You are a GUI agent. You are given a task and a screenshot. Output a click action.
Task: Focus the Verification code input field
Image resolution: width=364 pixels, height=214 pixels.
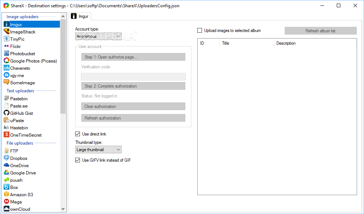click(x=133, y=77)
